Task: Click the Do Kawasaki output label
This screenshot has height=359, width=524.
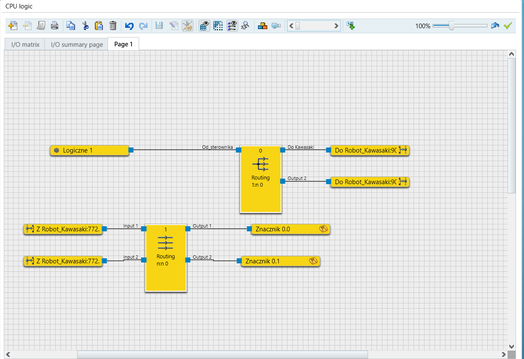Action: point(301,147)
